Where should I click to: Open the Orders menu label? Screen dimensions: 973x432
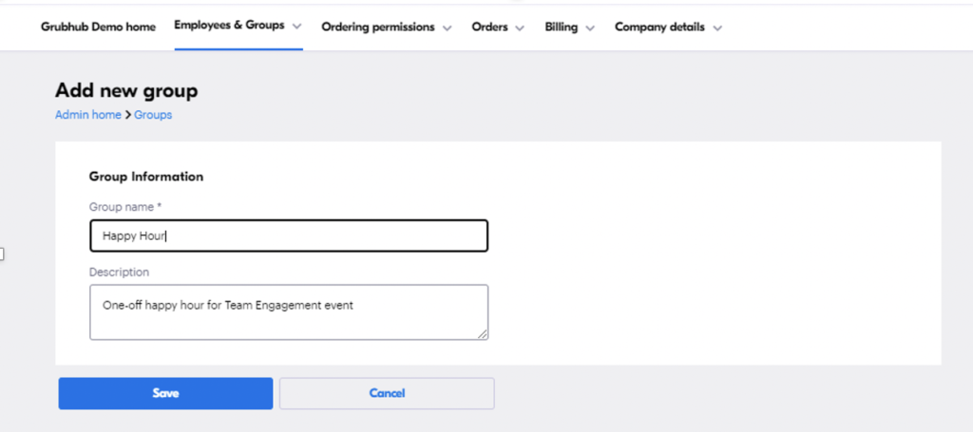coord(489,28)
